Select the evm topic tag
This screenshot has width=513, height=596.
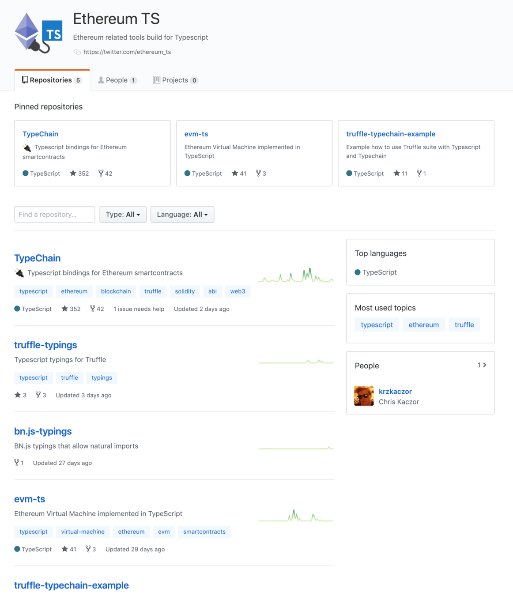coord(164,532)
